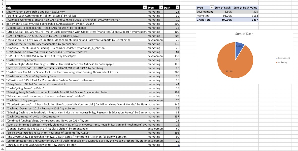Select the Dash value 800 cell
Viewport: 298px width, 151px height.
pos(172,24)
